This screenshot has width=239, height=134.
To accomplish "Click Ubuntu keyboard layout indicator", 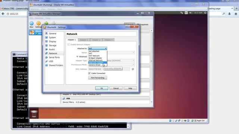I will click(x=186, y=13).
